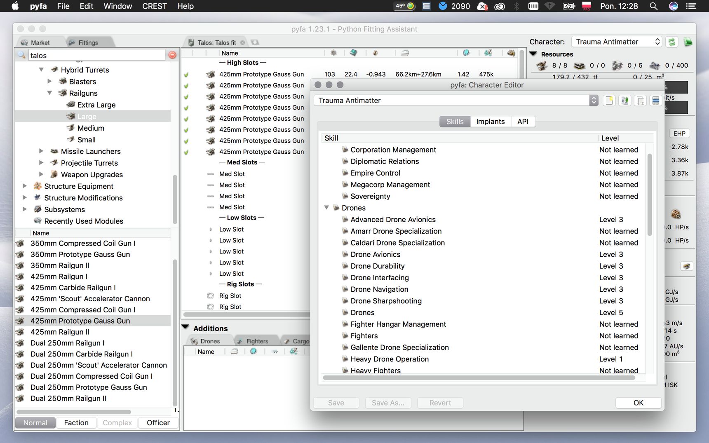Screen dimensions: 709x443
Task: Click the Save button in Character Editor
Action: coord(336,403)
